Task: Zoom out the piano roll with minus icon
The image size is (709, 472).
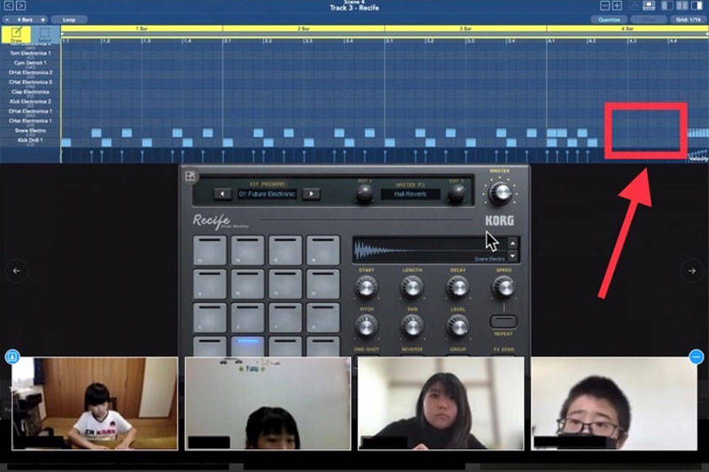Action: click(605, 5)
